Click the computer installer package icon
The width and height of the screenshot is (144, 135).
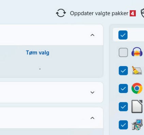click(137, 124)
